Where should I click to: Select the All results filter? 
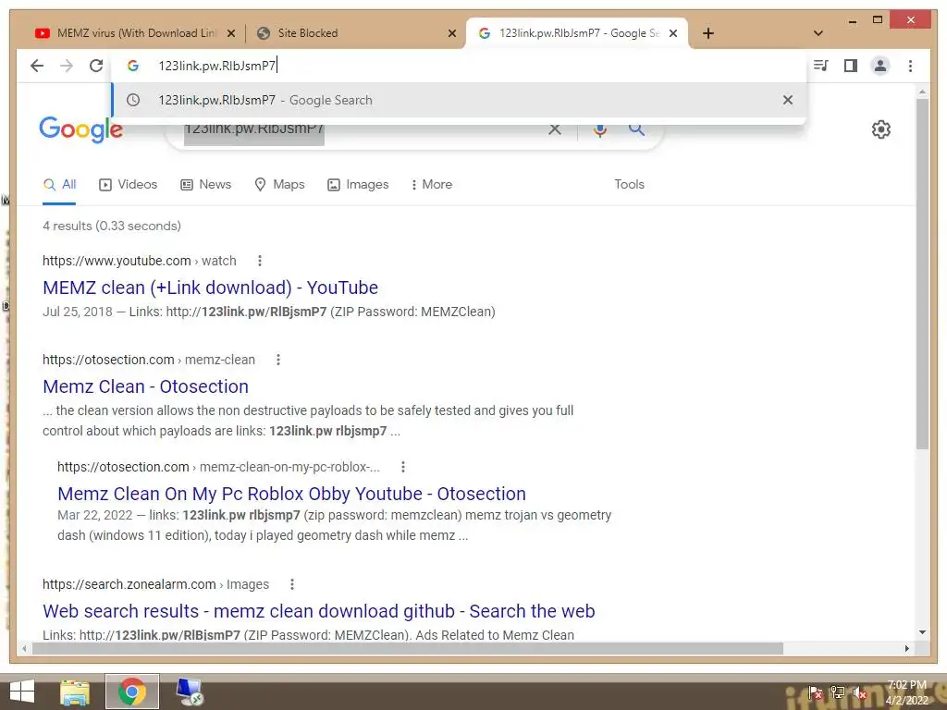(x=59, y=185)
